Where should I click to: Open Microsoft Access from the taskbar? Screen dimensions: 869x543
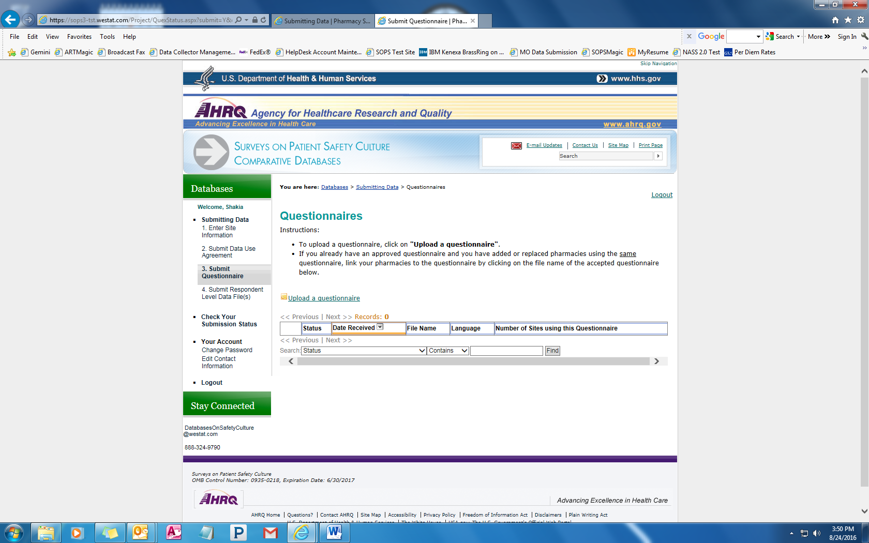(x=174, y=533)
